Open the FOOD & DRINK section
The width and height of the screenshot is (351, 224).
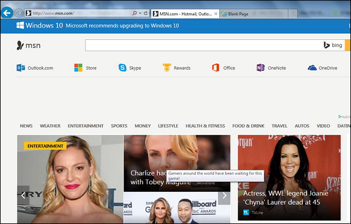(x=248, y=126)
